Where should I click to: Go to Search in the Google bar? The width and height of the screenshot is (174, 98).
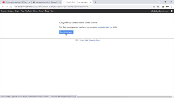point(4,11)
